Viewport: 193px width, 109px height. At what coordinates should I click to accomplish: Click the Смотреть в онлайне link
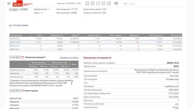click(x=69, y=58)
